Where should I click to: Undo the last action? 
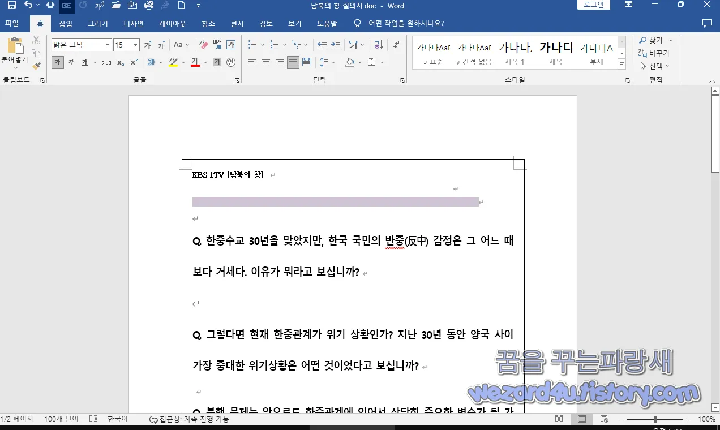(x=28, y=6)
